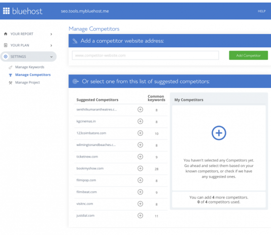The width and height of the screenshot is (271, 235).
Task: Select kgcinemas.in in the suggested list
Action: [86, 121]
